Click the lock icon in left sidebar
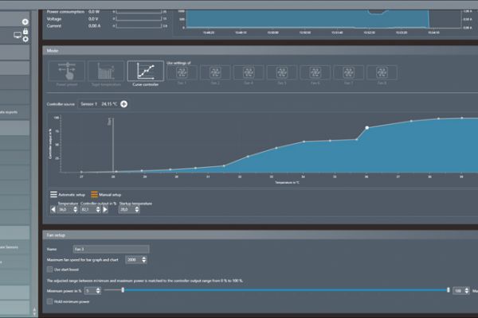The height and width of the screenshot is (318, 478). pyautogui.click(x=26, y=31)
